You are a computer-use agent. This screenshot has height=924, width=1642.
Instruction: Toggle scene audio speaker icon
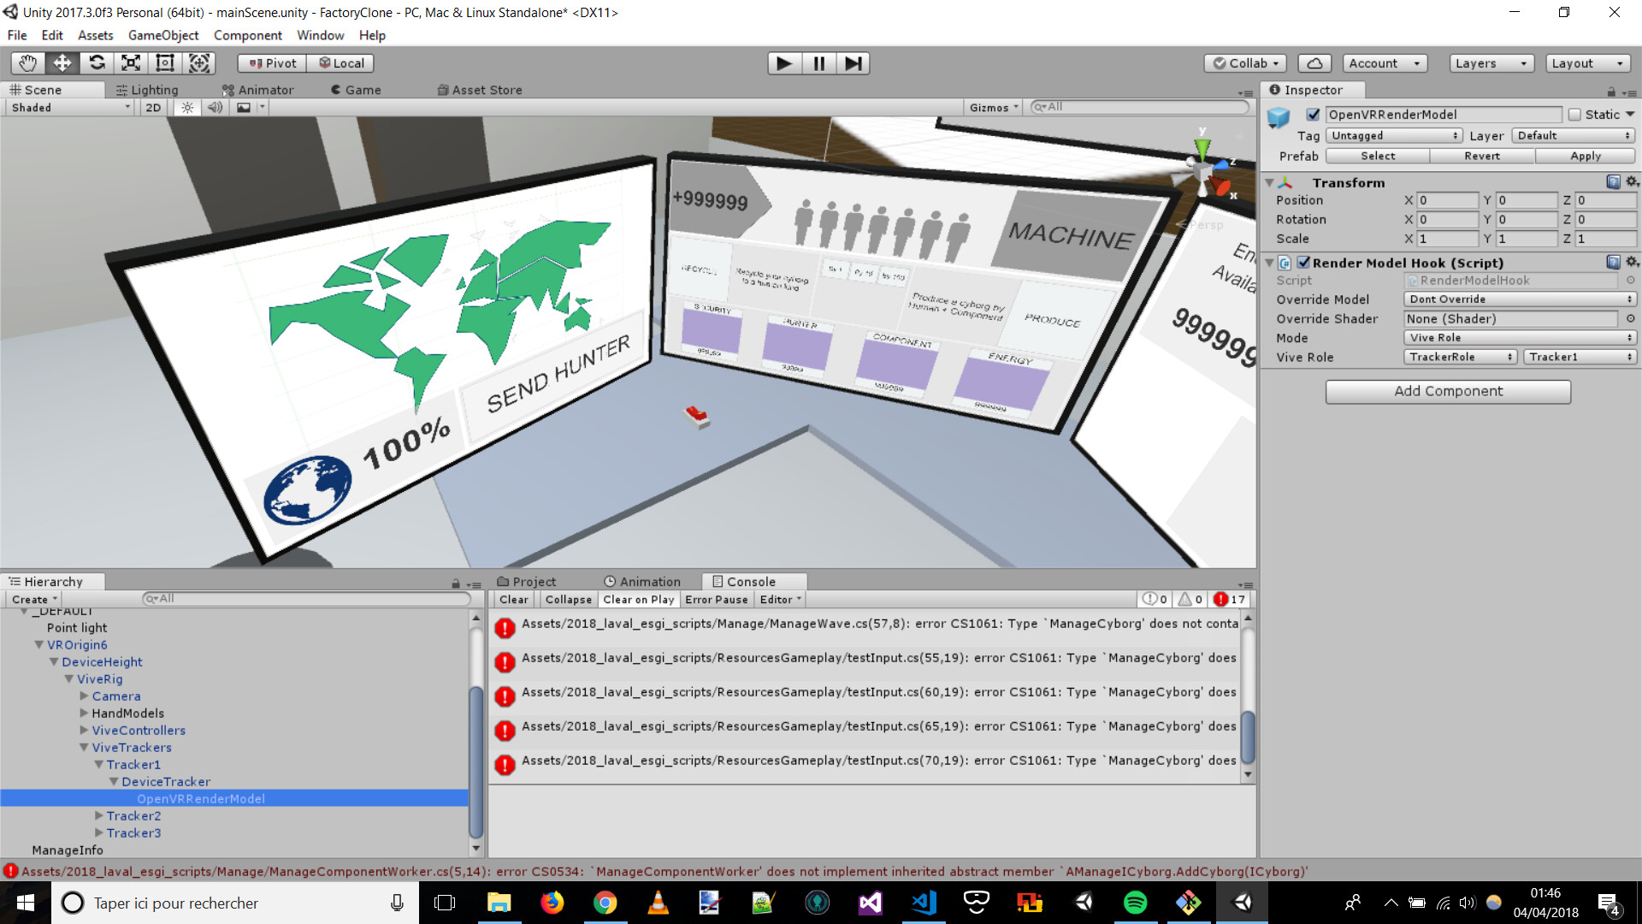[215, 108]
